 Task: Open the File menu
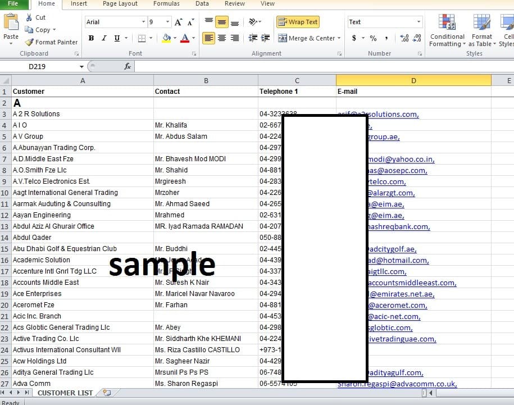pos(13,4)
